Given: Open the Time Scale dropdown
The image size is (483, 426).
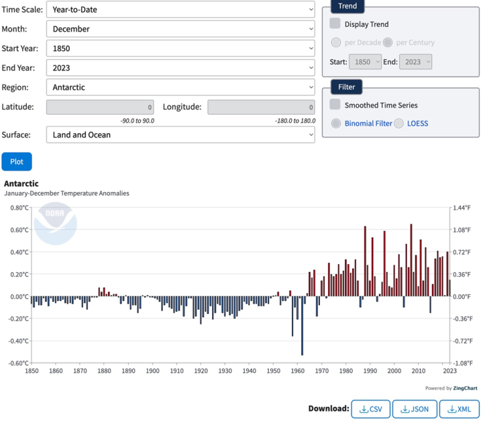Looking at the screenshot, I should 180,9.
